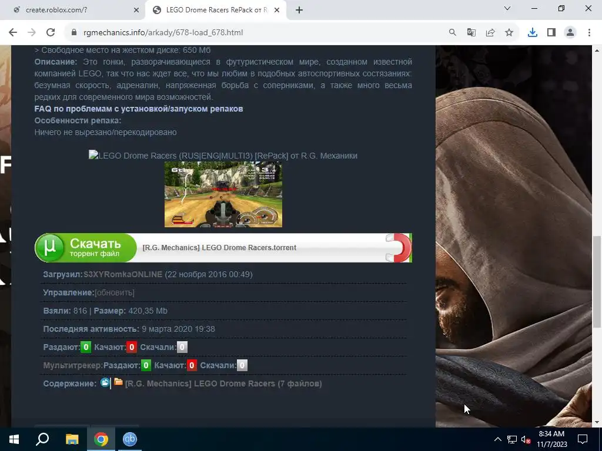Open a new browser tab
The width and height of the screenshot is (602, 451).
pos(299,10)
